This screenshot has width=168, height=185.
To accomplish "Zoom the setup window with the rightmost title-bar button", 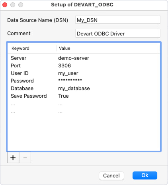I will tap(21, 5).
